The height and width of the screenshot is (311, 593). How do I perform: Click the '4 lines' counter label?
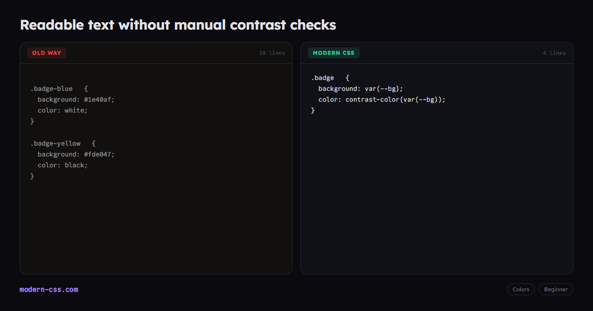554,53
